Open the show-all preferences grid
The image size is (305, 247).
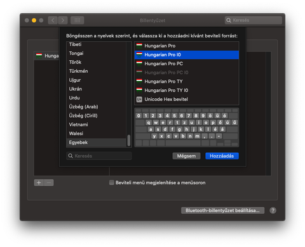click(x=78, y=20)
